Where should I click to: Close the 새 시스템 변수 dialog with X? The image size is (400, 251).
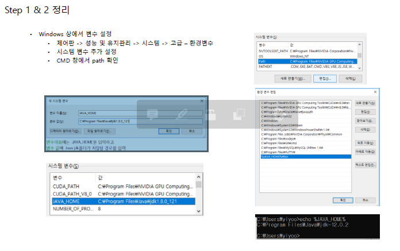(202, 101)
